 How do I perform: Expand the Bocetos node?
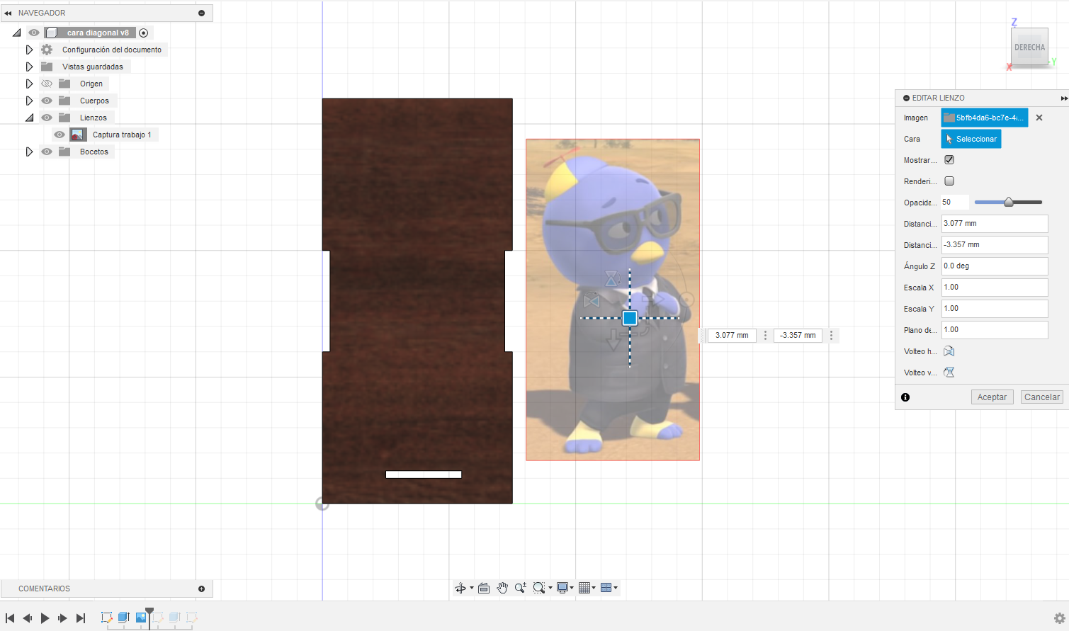[29, 152]
